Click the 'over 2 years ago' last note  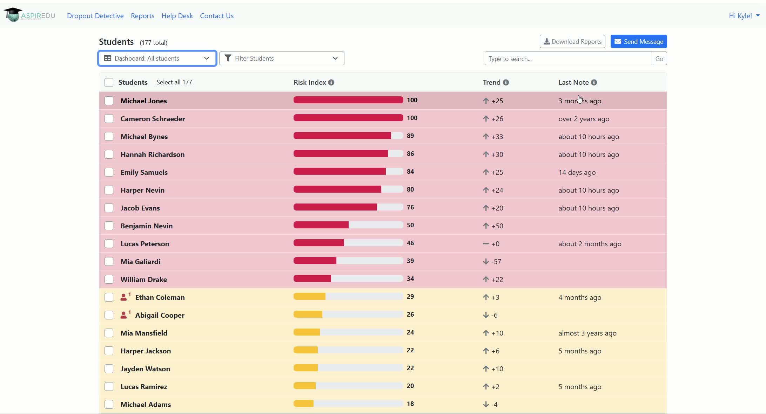pyautogui.click(x=584, y=119)
